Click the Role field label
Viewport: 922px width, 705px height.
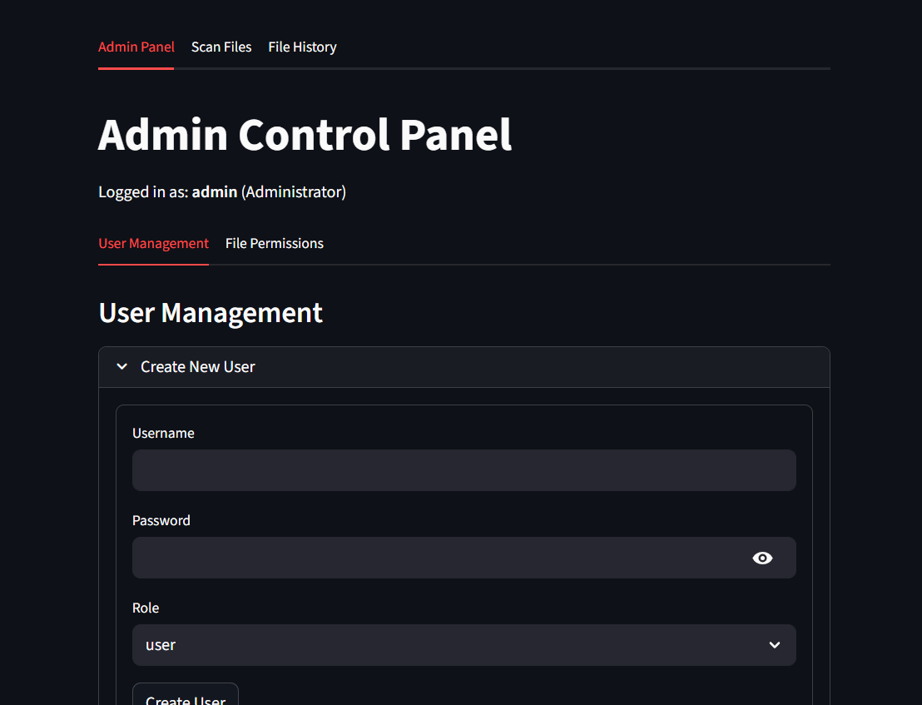pyautogui.click(x=146, y=608)
